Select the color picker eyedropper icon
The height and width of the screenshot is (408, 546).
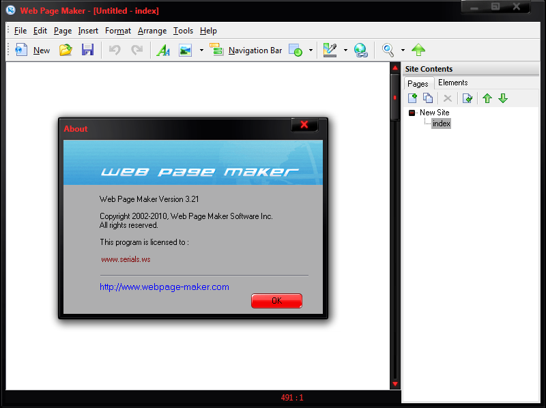pyautogui.click(x=330, y=50)
